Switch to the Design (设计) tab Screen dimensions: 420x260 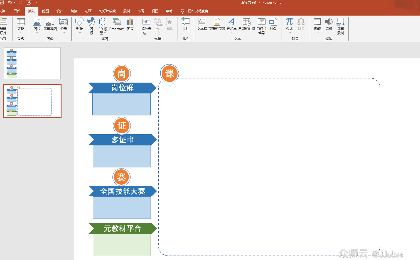(x=60, y=11)
